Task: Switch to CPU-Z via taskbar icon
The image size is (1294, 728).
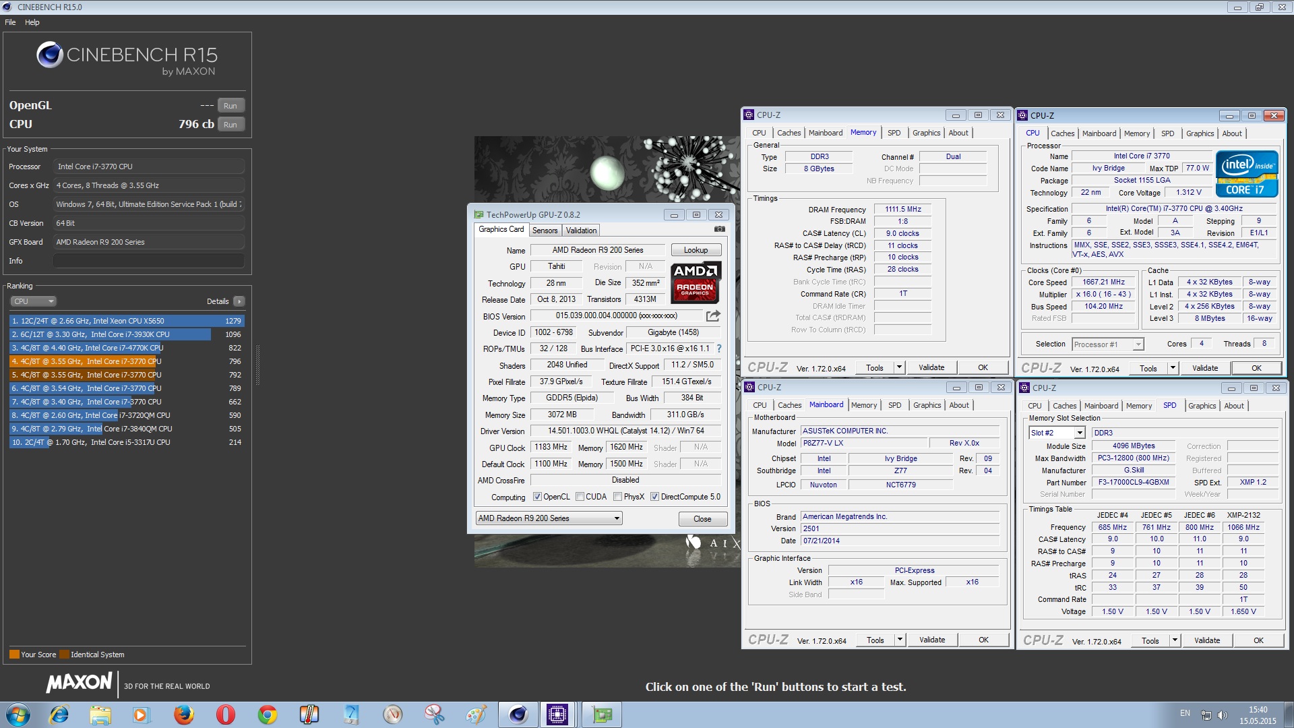Action: (x=557, y=715)
